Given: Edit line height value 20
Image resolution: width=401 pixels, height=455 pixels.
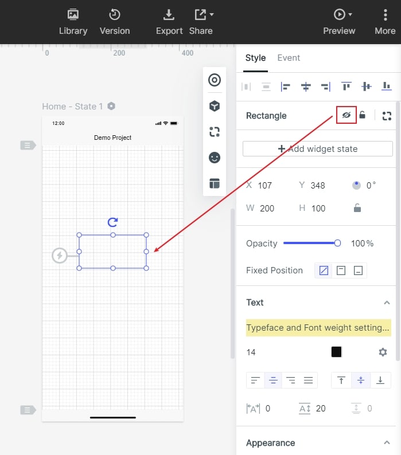Looking at the screenshot, I should [321, 409].
